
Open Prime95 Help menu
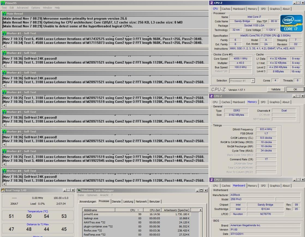click(x=57, y=8)
